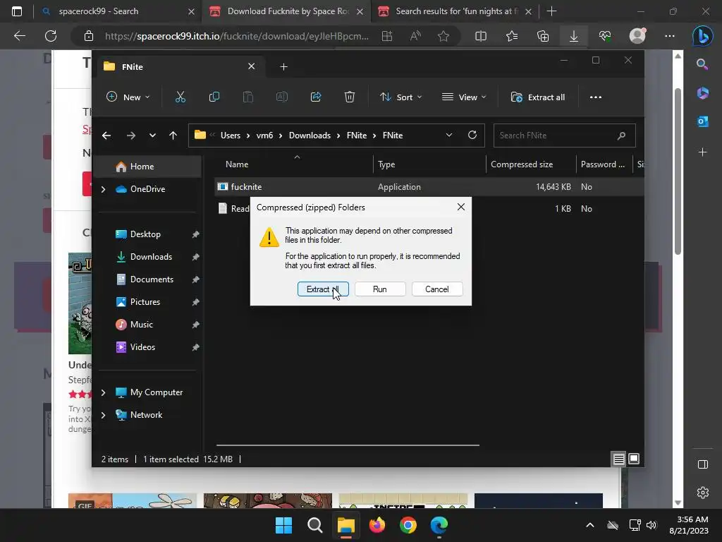Viewport: 722px width, 542px height.
Task: Open a new browser tab in Edge
Action: [x=551, y=11]
